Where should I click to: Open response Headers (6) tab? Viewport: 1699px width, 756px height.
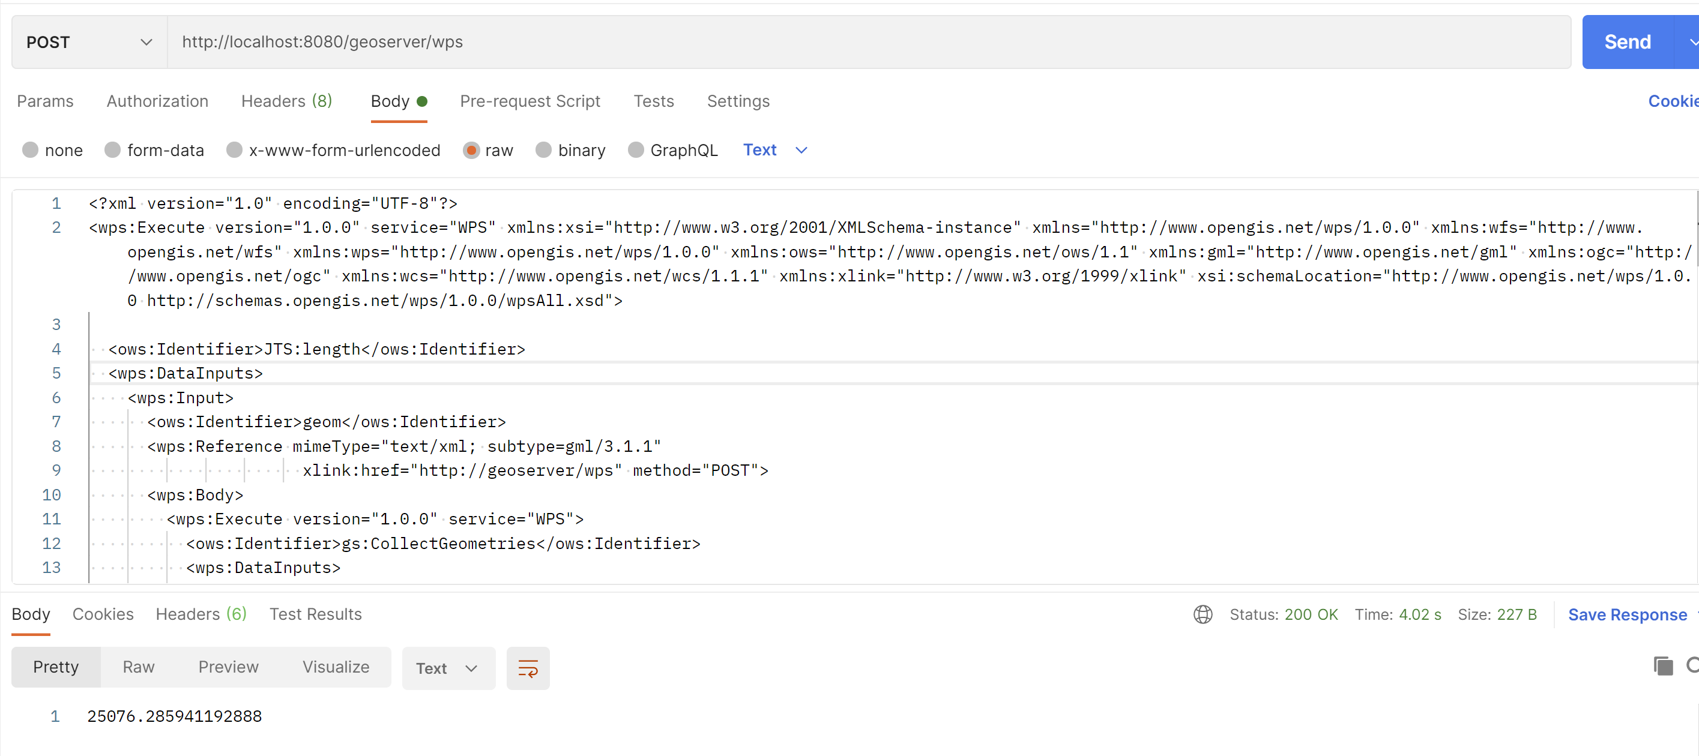pos(201,614)
